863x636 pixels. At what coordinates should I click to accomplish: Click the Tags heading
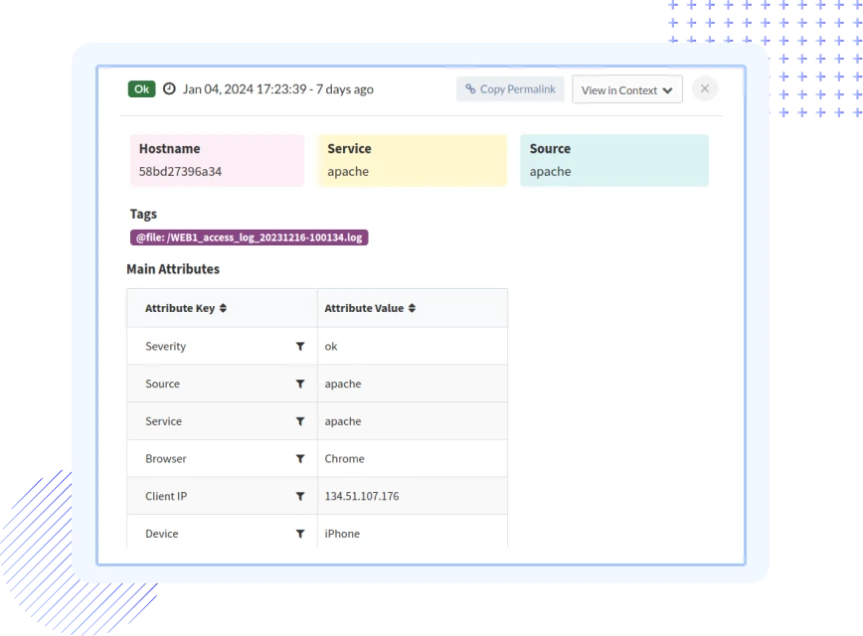point(143,214)
